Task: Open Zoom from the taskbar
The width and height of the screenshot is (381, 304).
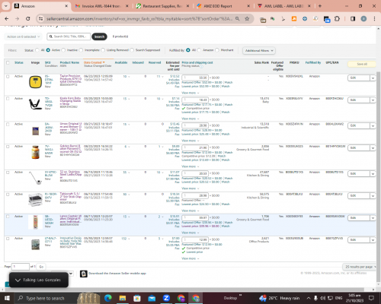Action: click(x=166, y=298)
